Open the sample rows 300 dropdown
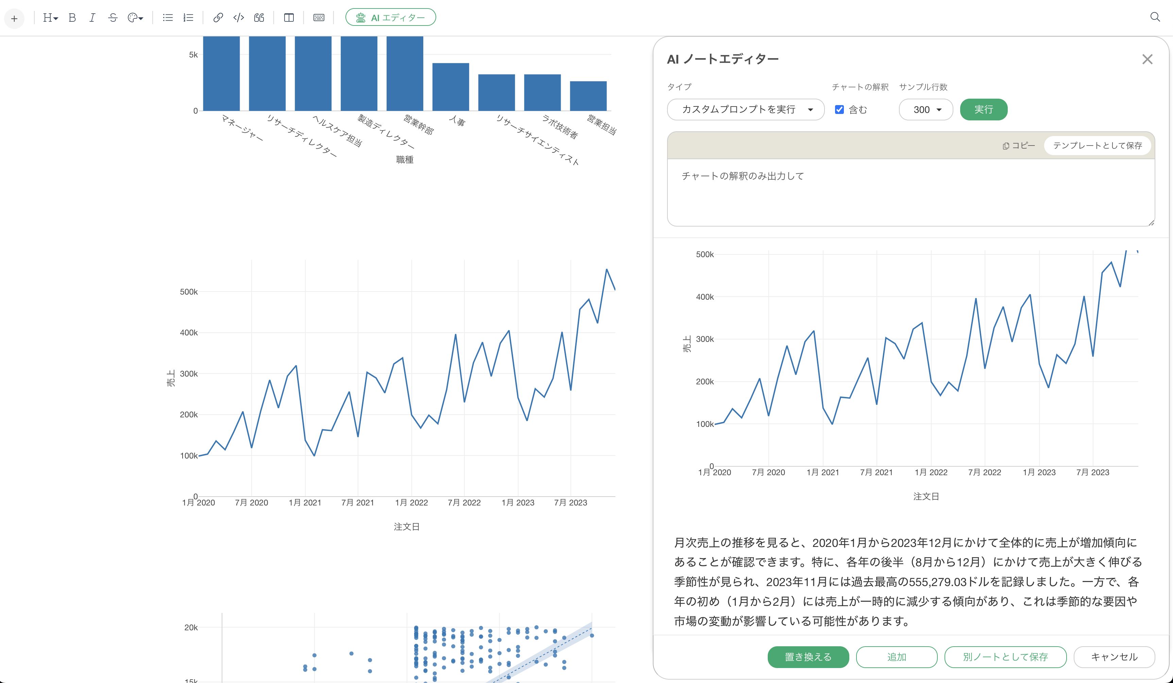Screen dimensions: 1173x683 925,110
